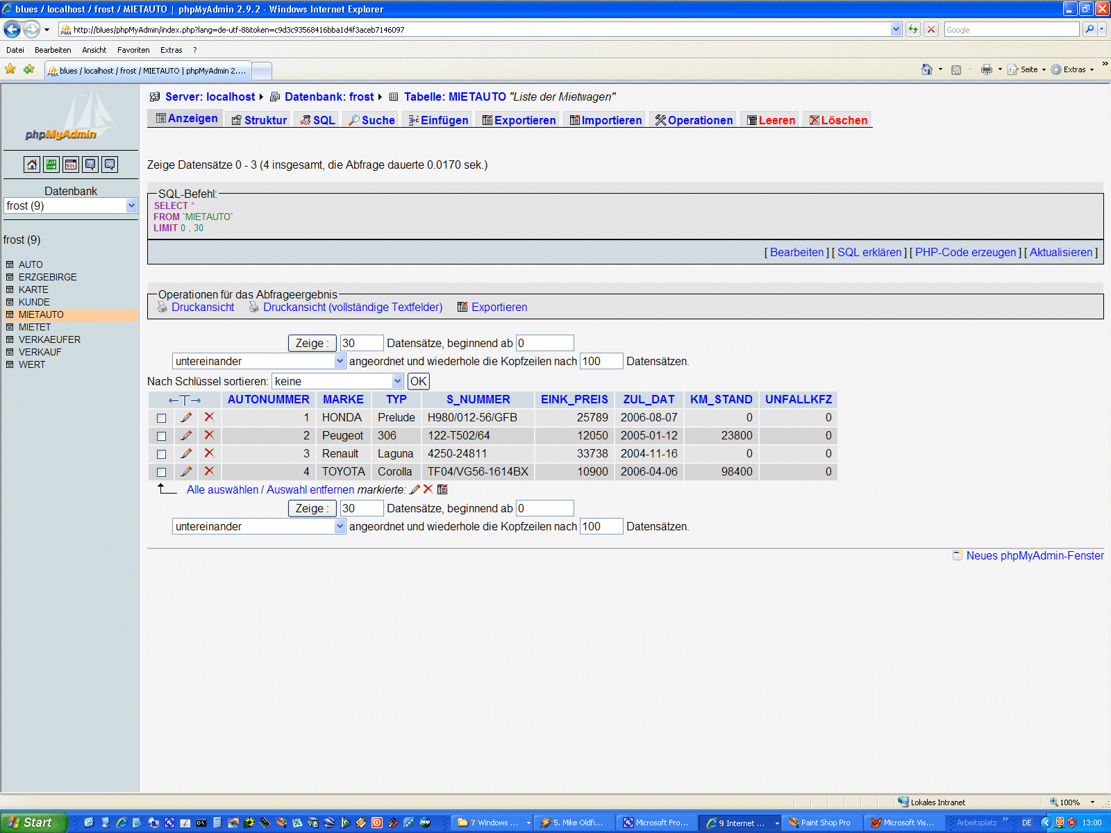Open Microsoft FrontPage taskbar item
The width and height of the screenshot is (1111, 833).
tap(657, 823)
